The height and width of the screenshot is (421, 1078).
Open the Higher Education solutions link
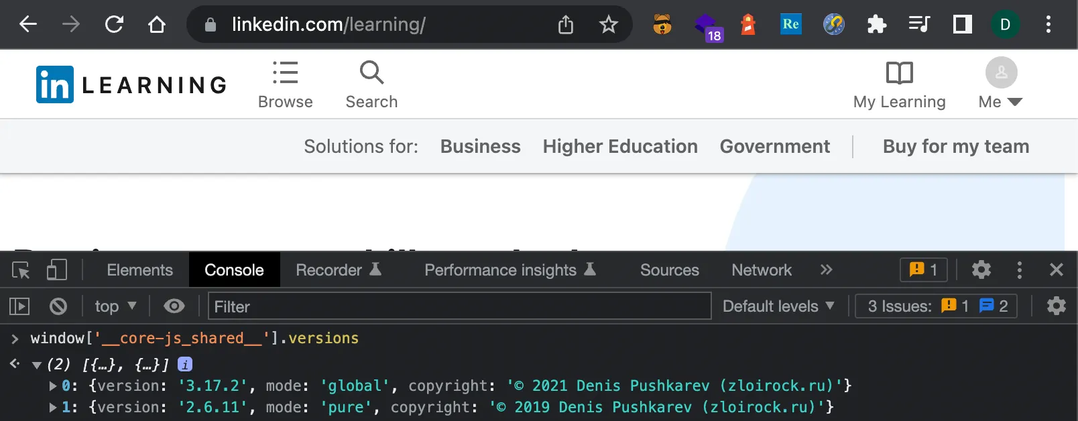620,146
